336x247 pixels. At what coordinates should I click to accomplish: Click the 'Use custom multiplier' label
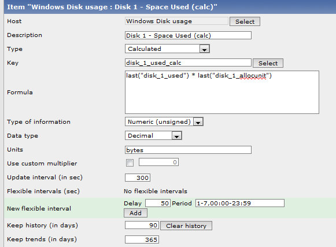42,163
